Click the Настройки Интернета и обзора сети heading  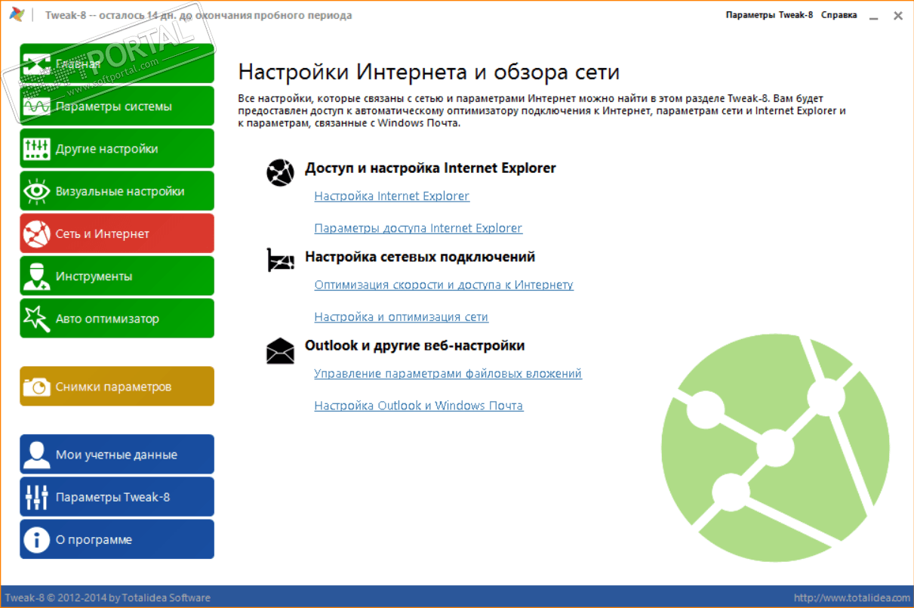429,73
